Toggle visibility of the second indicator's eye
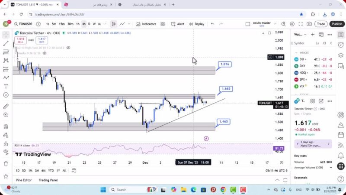346x195 pixels. 45,53
